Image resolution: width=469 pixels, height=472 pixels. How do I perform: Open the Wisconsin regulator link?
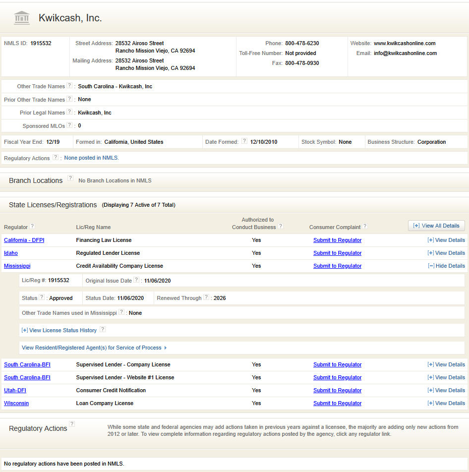(16, 403)
